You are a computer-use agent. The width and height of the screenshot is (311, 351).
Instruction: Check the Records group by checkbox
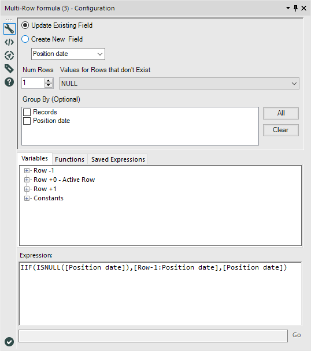(x=27, y=112)
